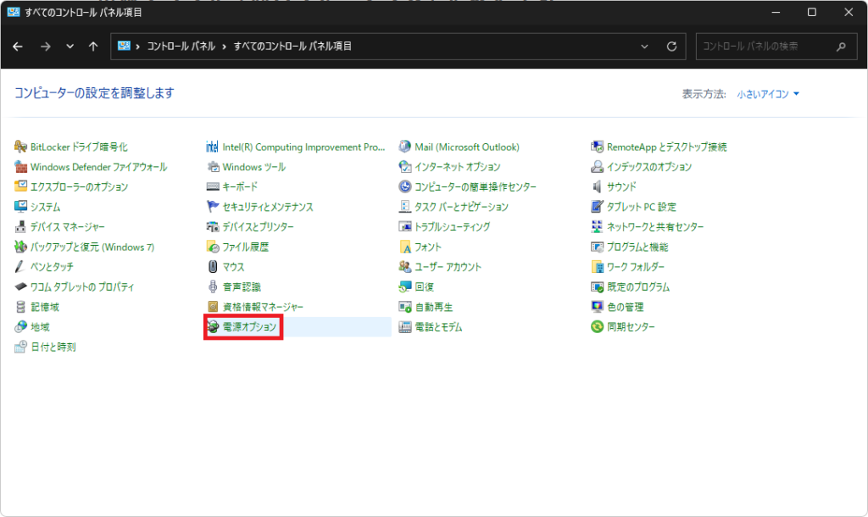Click the サウンド speaker icon

click(x=598, y=186)
